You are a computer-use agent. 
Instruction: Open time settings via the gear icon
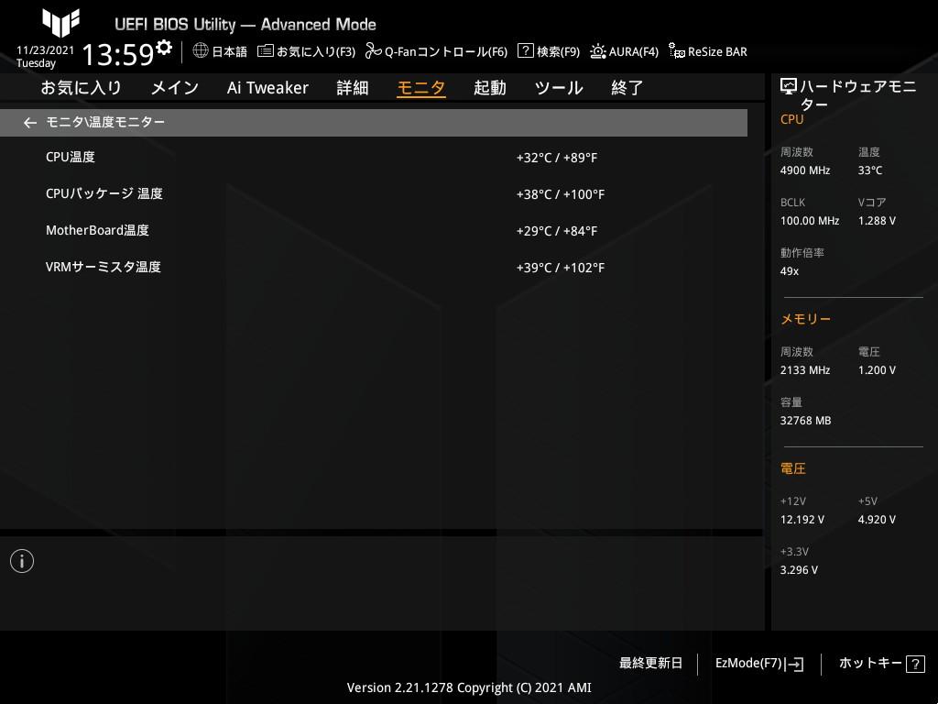tap(164, 47)
